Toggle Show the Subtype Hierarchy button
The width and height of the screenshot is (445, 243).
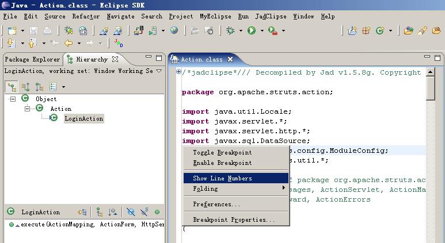click(x=39, y=87)
